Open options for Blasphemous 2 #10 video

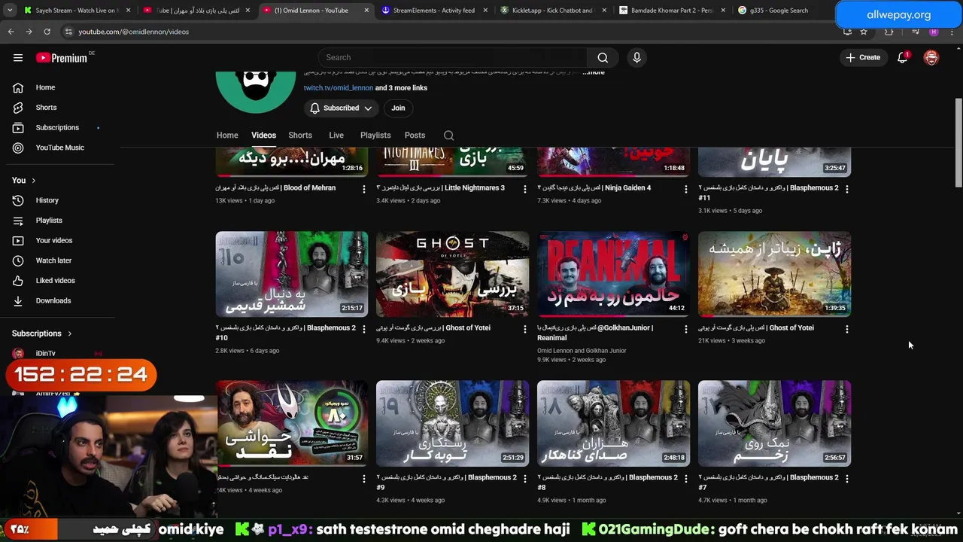click(x=364, y=329)
